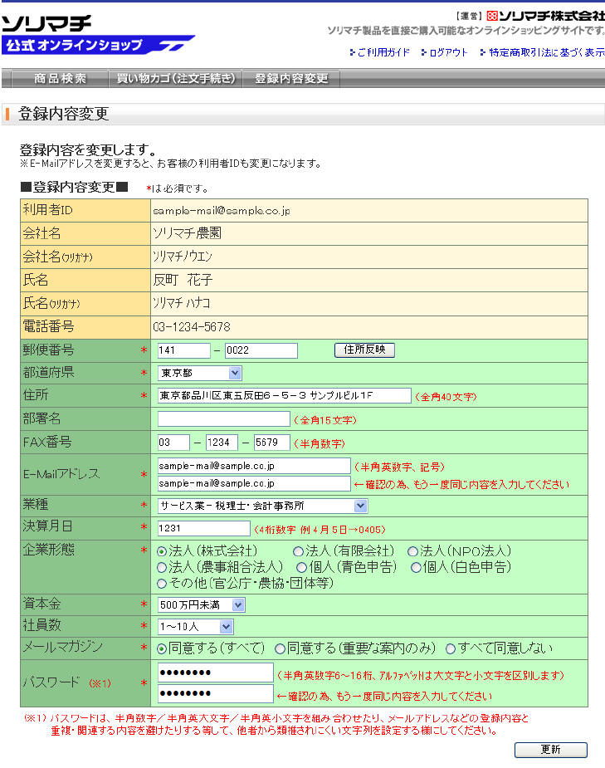Select 個人(青色申告) radio button
The width and height of the screenshot is (605, 768).
pos(302,568)
